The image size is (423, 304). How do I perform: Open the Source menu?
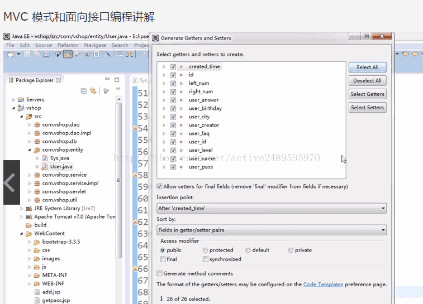pos(44,45)
